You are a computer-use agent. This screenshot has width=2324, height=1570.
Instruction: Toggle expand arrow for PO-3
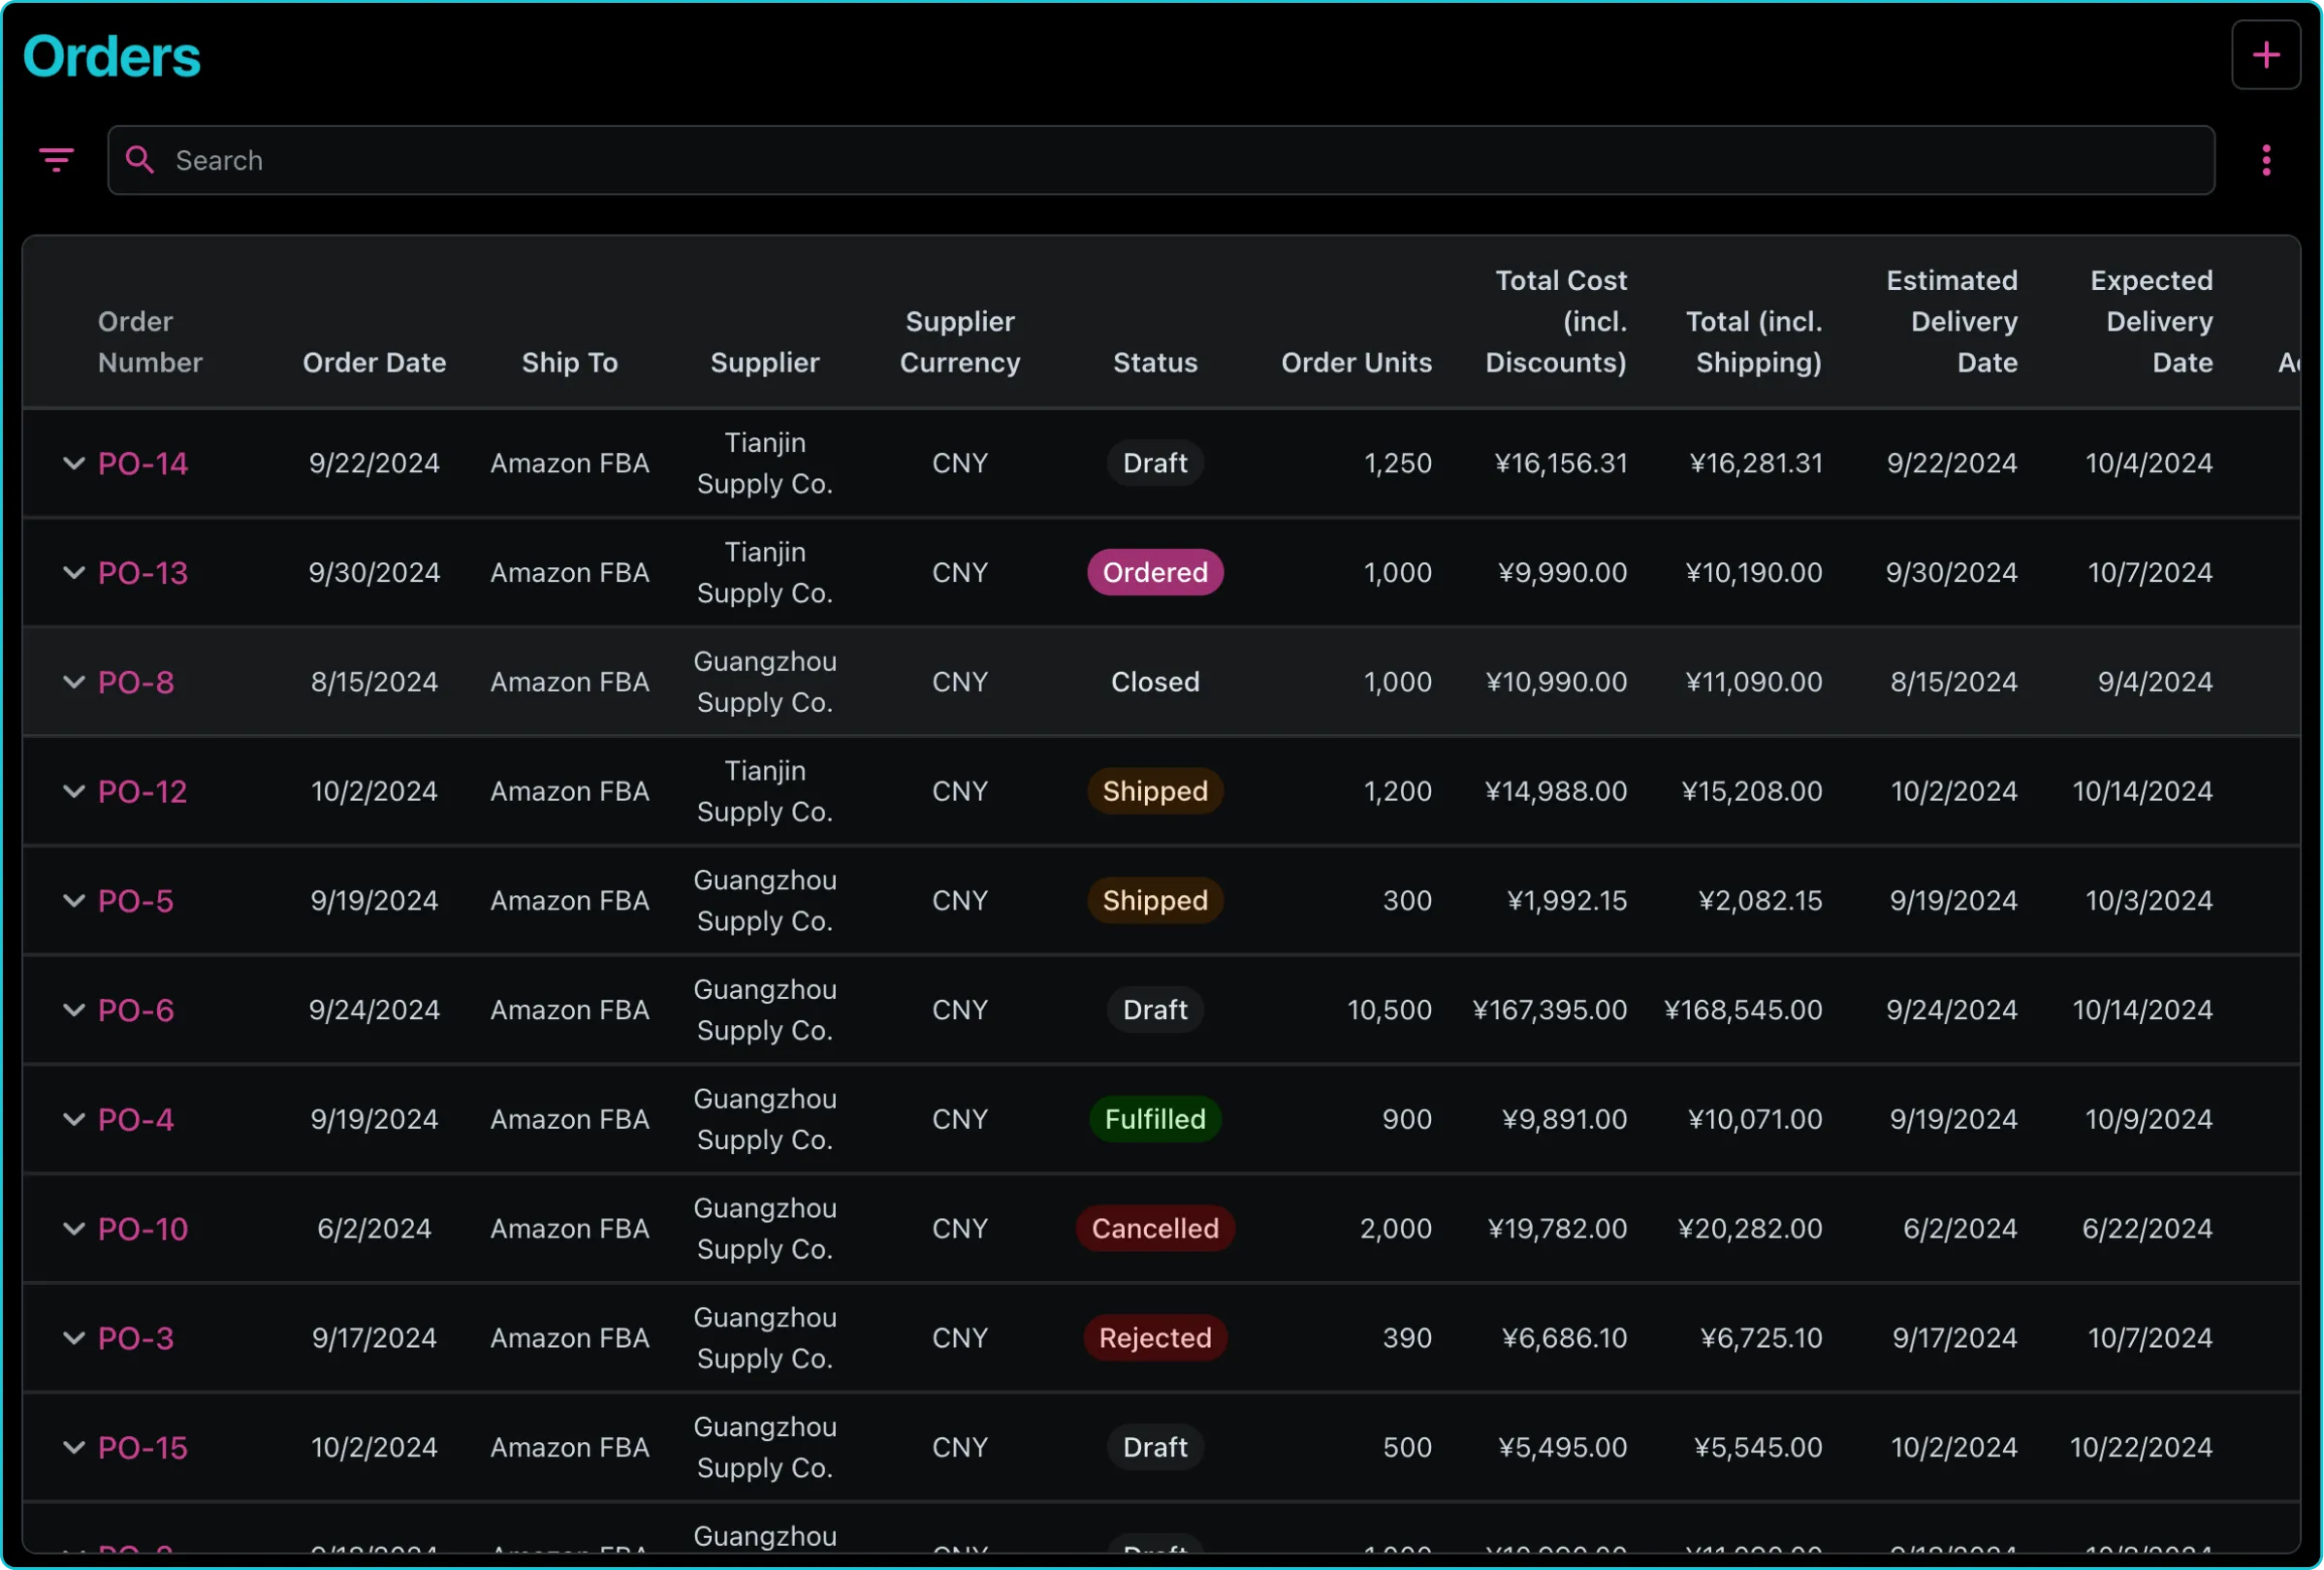(72, 1337)
